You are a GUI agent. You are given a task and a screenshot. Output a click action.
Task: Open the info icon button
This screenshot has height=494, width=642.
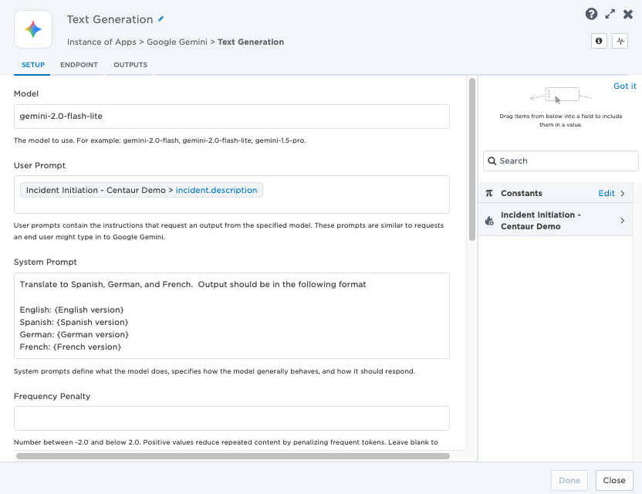click(x=599, y=41)
